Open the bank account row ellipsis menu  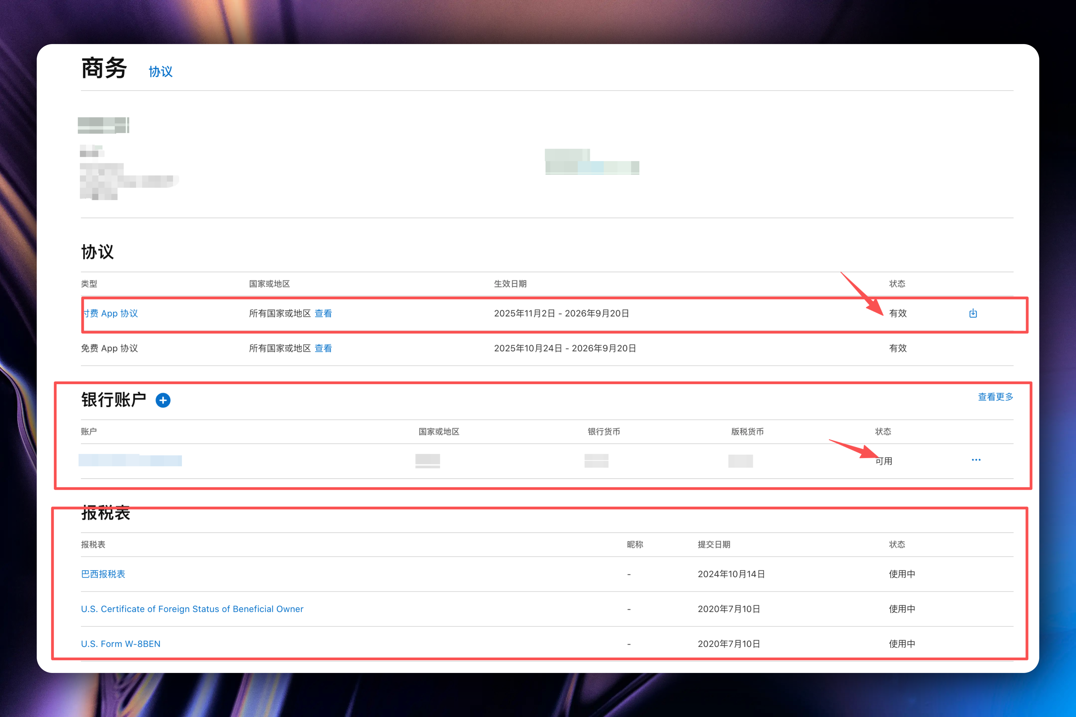[976, 460]
